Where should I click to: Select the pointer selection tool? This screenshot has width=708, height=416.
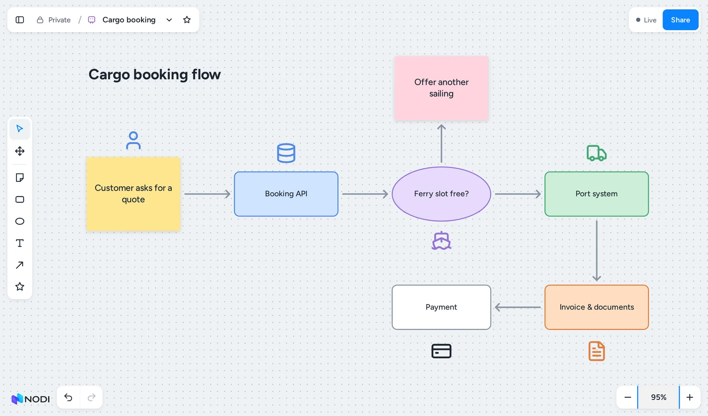[20, 129]
